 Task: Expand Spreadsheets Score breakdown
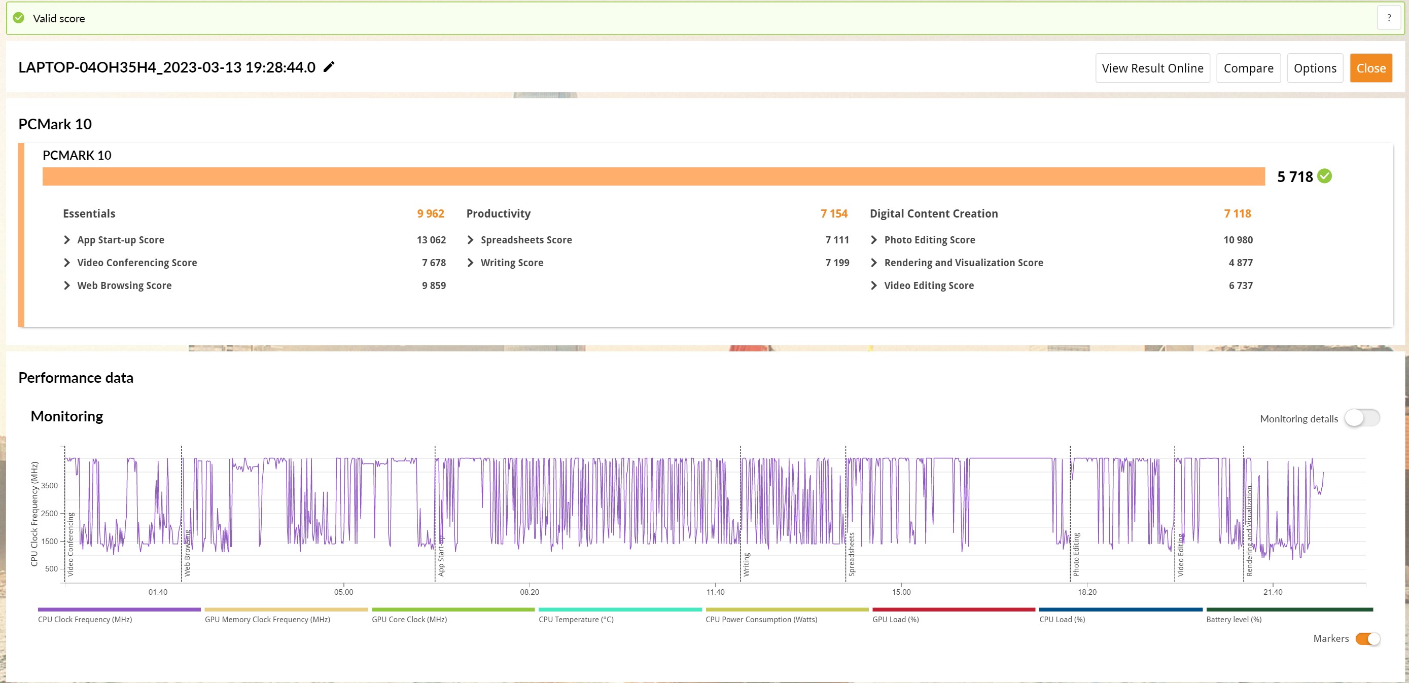click(470, 239)
